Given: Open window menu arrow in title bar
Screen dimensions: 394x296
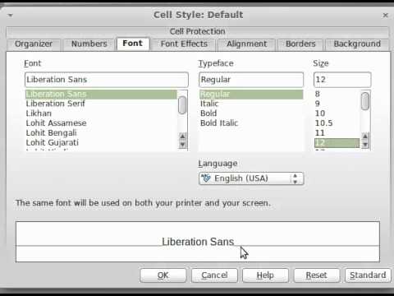Looking at the screenshot, I should [x=11, y=15].
